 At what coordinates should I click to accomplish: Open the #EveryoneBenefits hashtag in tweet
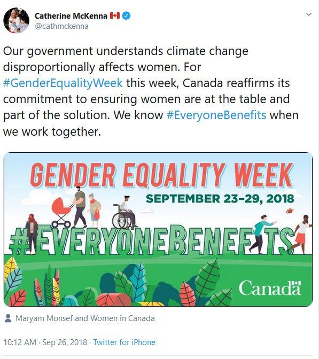[216, 115]
